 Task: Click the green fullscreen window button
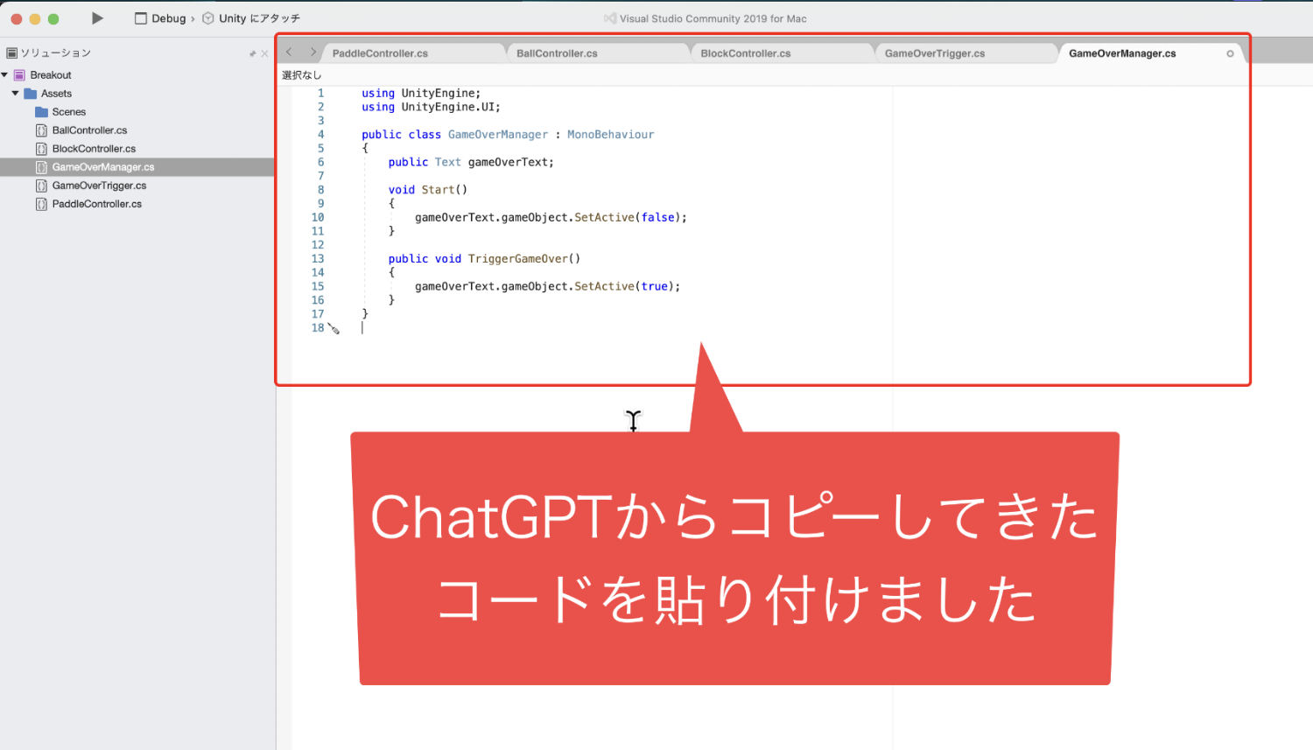pyautogui.click(x=53, y=18)
